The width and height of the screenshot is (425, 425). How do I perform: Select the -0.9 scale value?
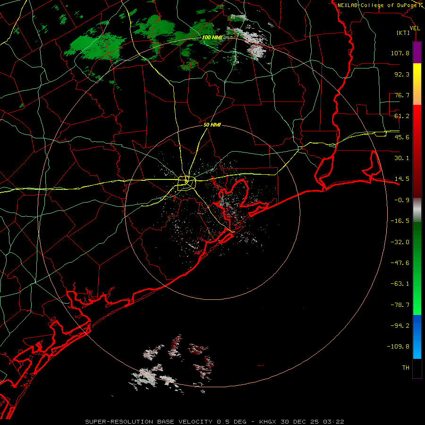(x=402, y=200)
